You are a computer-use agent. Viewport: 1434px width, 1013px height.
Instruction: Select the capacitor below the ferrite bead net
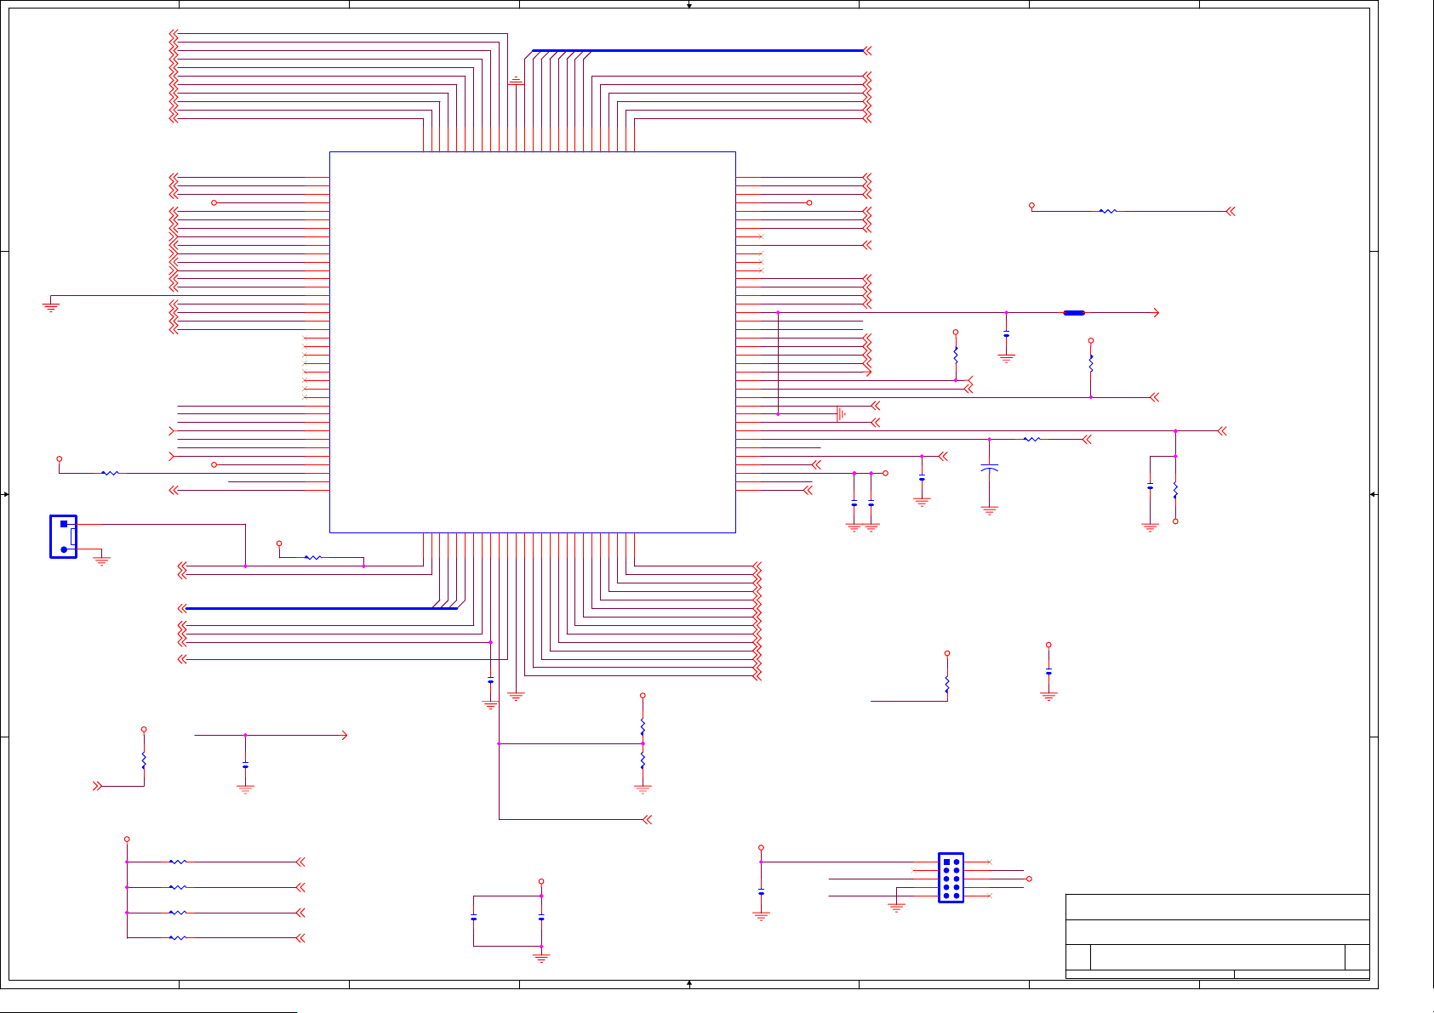(1006, 335)
